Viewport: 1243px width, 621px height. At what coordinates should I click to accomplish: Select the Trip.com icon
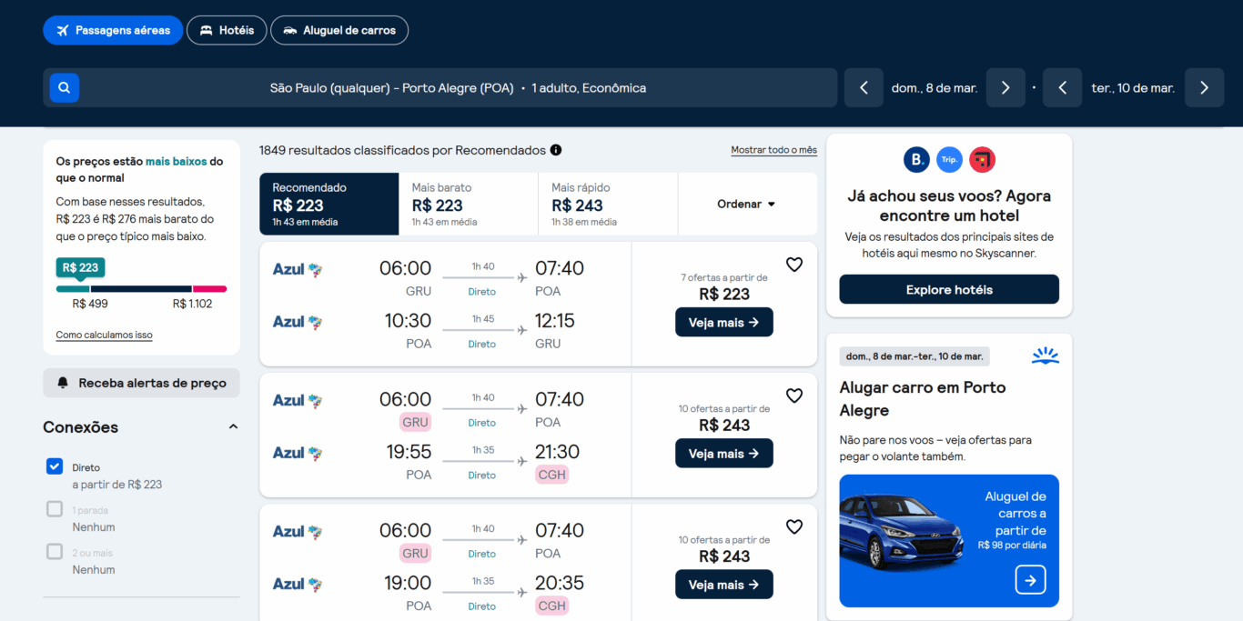(x=949, y=159)
